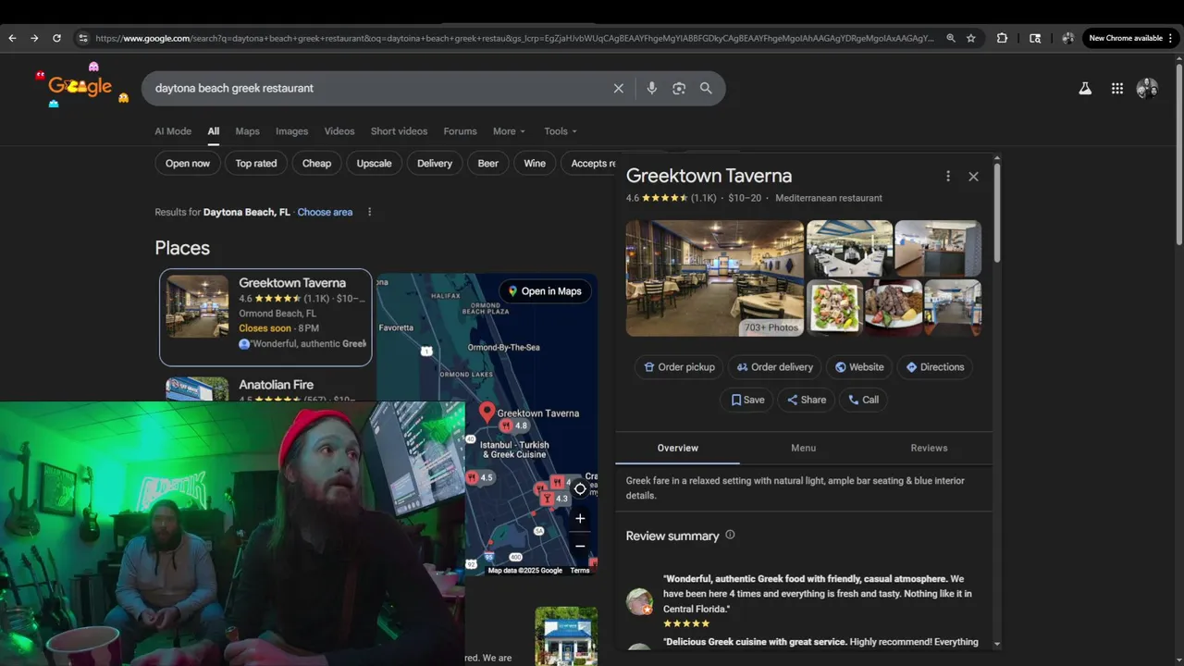1184x666 pixels.
Task: Toggle the Delivery filter chip
Action: tap(435, 163)
